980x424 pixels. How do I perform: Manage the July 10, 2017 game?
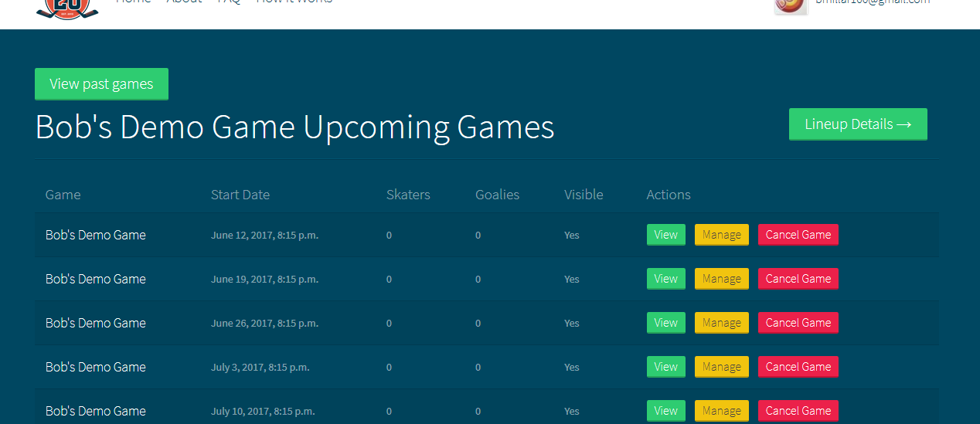[721, 411]
